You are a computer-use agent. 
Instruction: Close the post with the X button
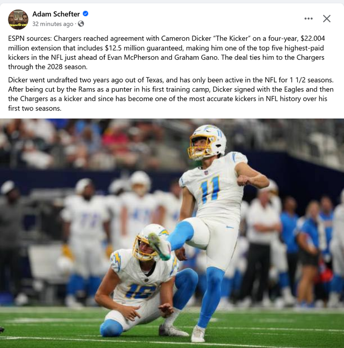point(326,19)
